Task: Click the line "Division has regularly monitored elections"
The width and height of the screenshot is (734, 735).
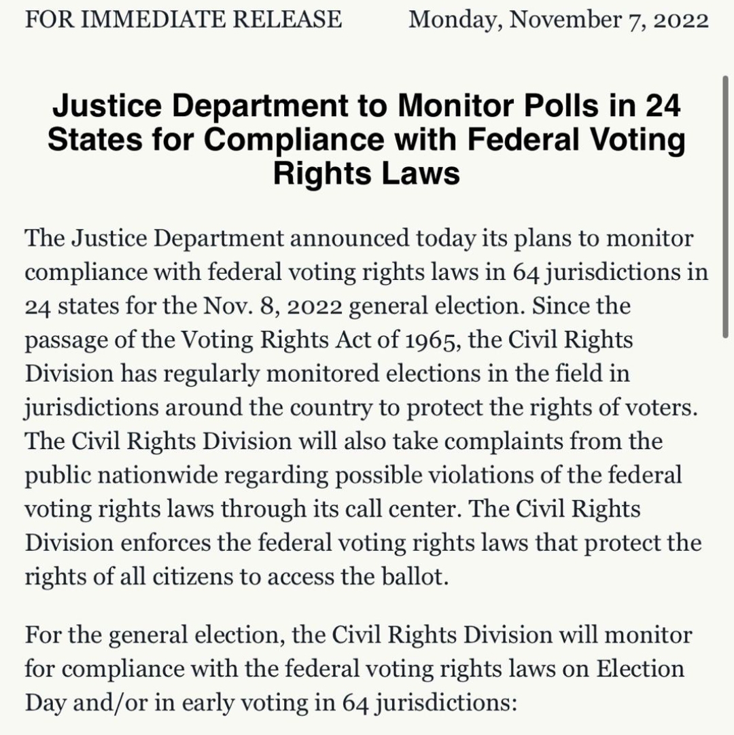Action: (x=327, y=374)
